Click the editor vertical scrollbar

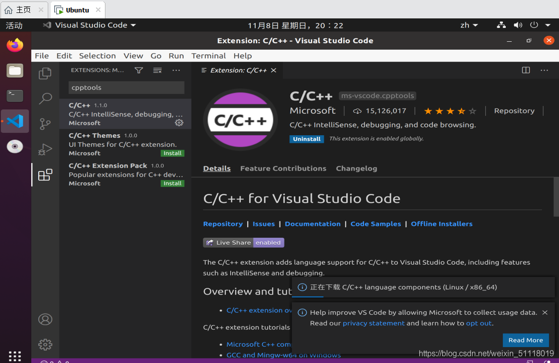[556, 197]
